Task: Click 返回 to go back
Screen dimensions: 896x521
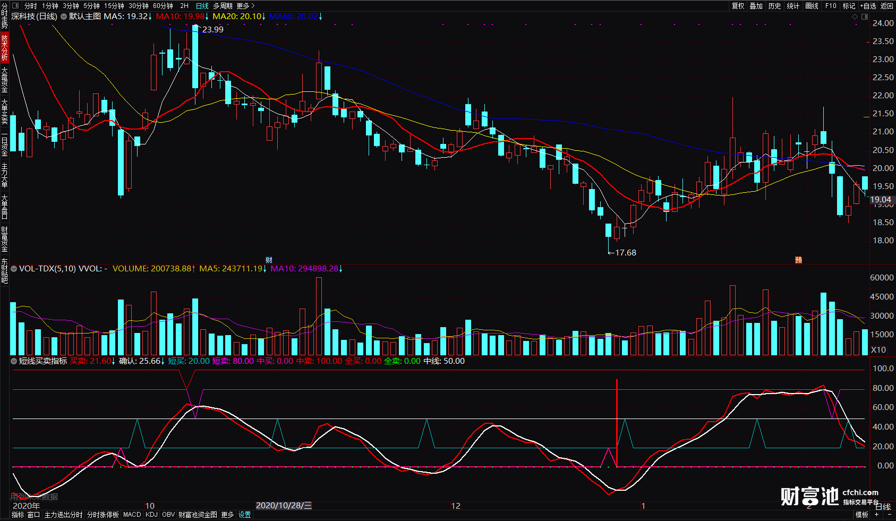Action: coord(887,6)
